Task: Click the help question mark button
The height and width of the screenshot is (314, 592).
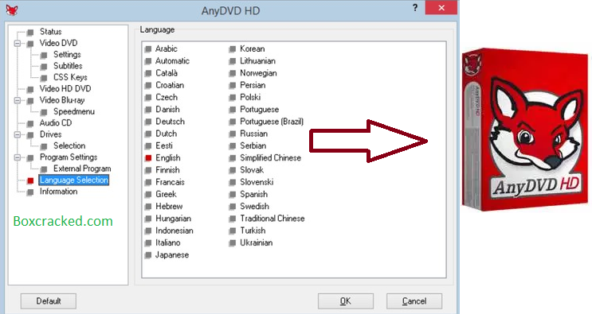Action: (415, 8)
